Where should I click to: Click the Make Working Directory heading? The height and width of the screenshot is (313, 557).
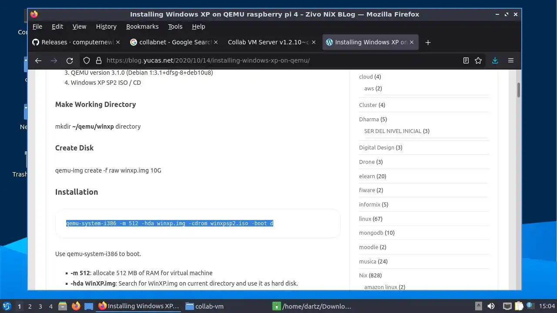95,104
